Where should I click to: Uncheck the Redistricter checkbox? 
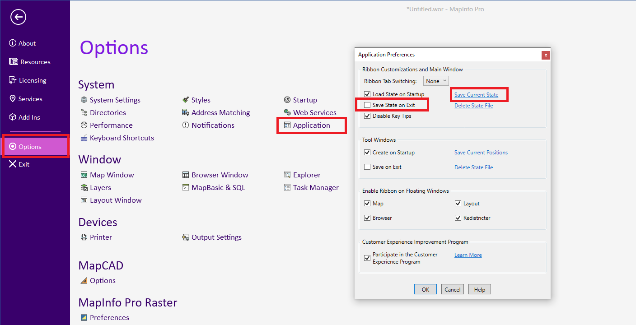(x=458, y=218)
